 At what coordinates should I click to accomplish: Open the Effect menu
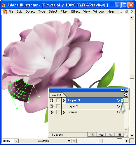pyautogui.click(x=76, y=12)
